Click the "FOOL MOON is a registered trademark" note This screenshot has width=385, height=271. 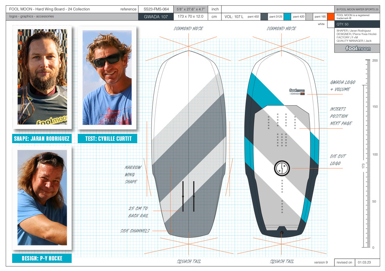(x=353, y=17)
